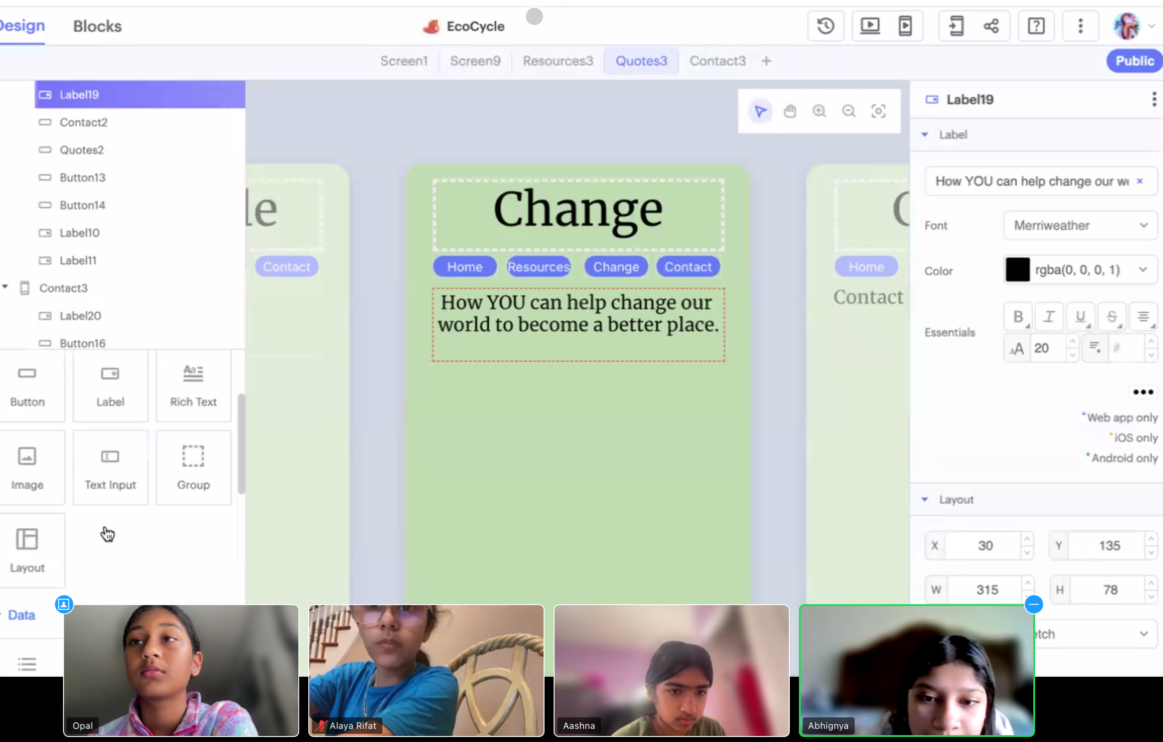
Task: Switch to the Blocks tab
Action: coord(97,26)
